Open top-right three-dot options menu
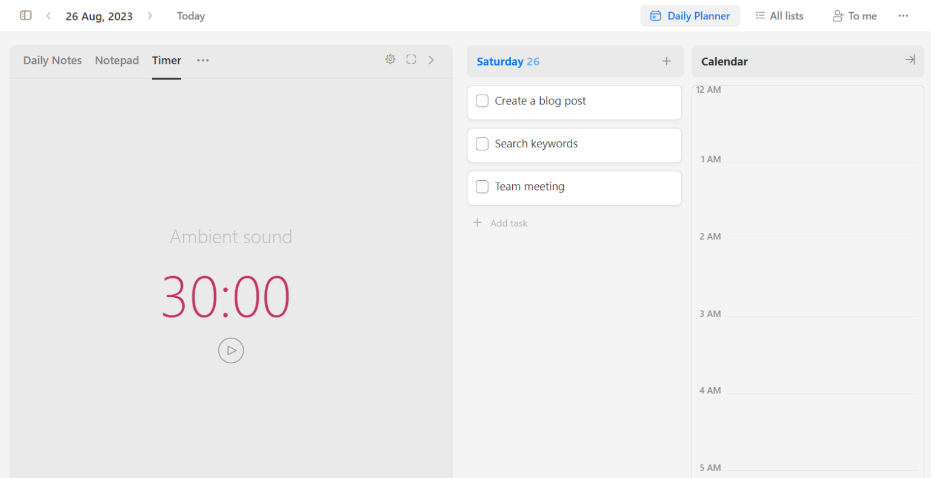 point(903,16)
